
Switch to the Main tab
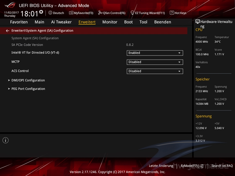tap(39, 22)
